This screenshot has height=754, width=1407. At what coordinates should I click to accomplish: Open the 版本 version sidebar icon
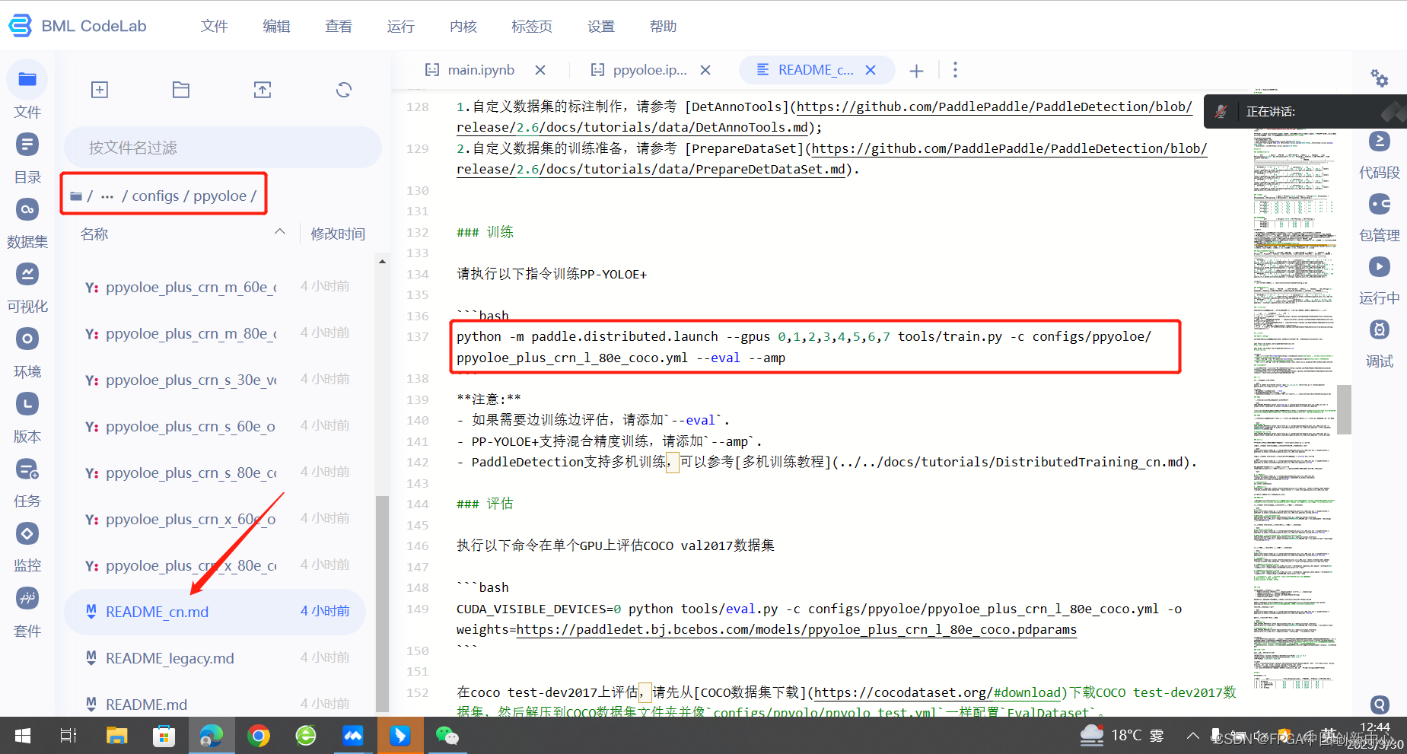pos(27,404)
